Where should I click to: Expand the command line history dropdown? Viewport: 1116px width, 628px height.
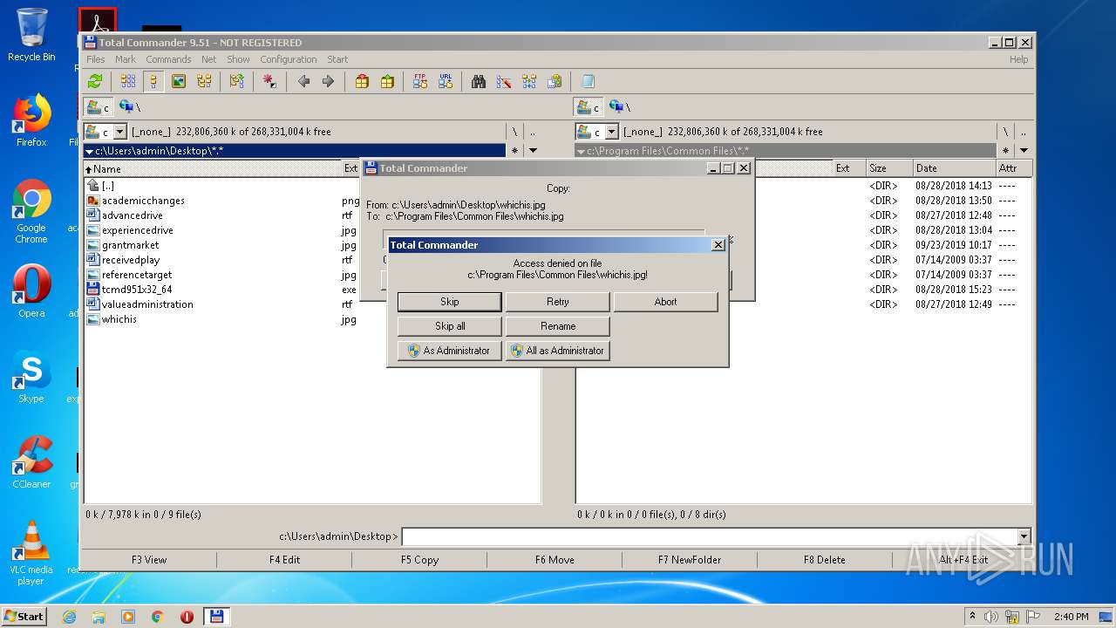[x=1024, y=537]
